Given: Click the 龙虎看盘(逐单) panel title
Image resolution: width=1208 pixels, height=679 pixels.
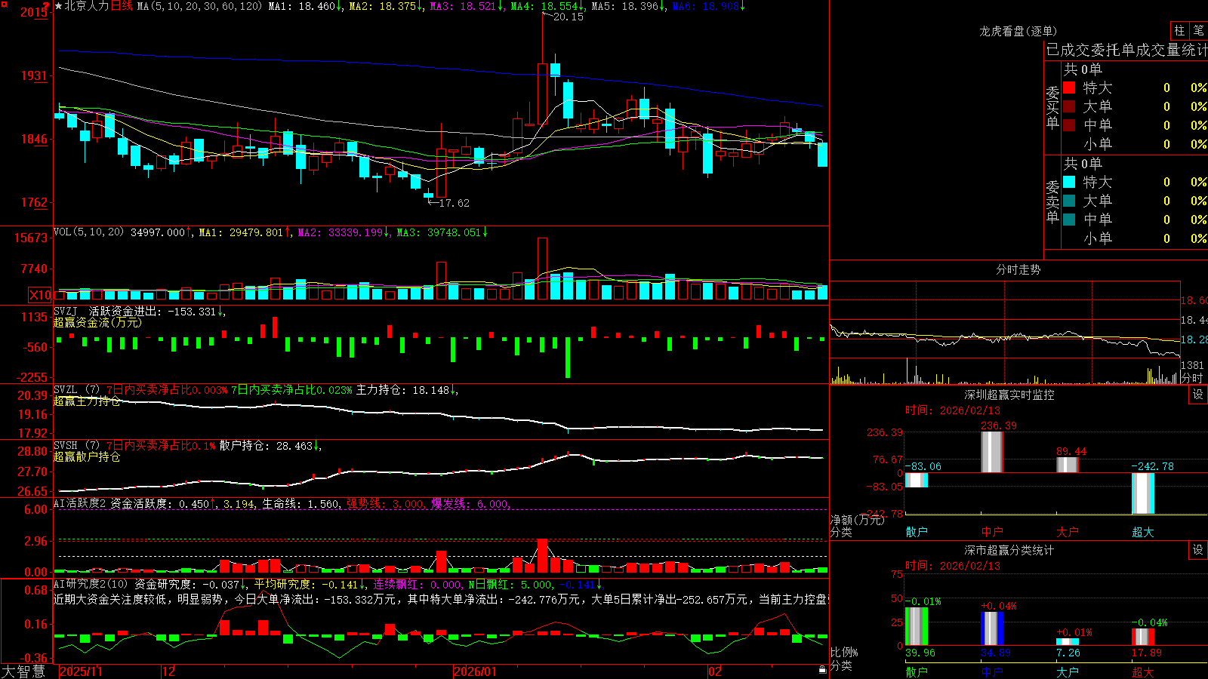Looking at the screenshot, I should [1018, 31].
